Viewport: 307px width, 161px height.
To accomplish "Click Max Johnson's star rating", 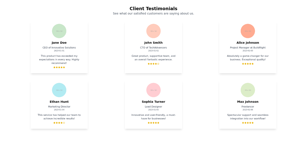I will [248, 123].
